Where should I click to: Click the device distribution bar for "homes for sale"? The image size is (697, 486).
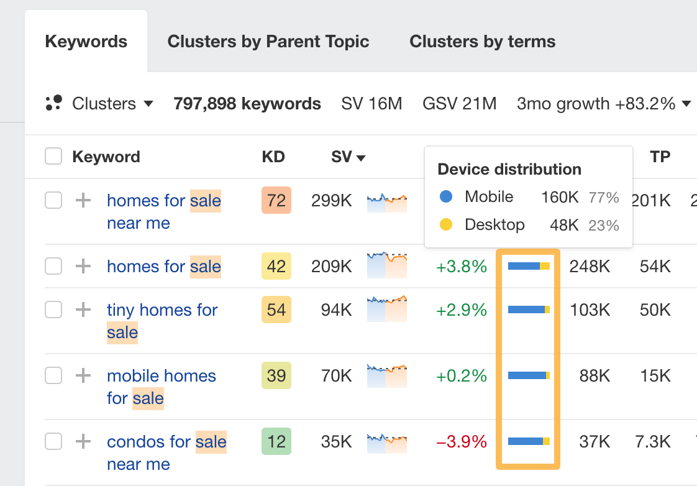pyautogui.click(x=527, y=266)
